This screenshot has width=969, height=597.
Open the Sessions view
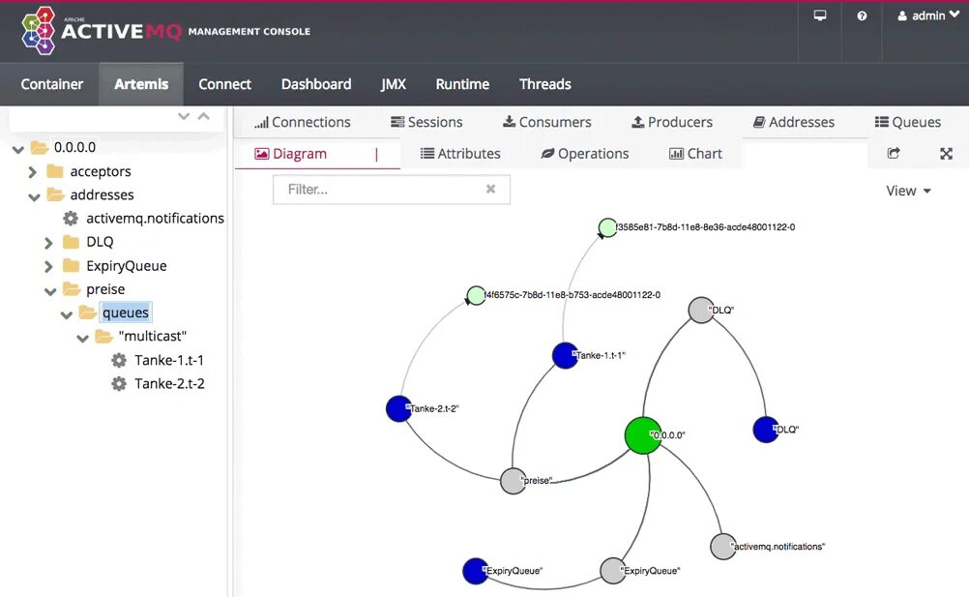click(x=426, y=122)
